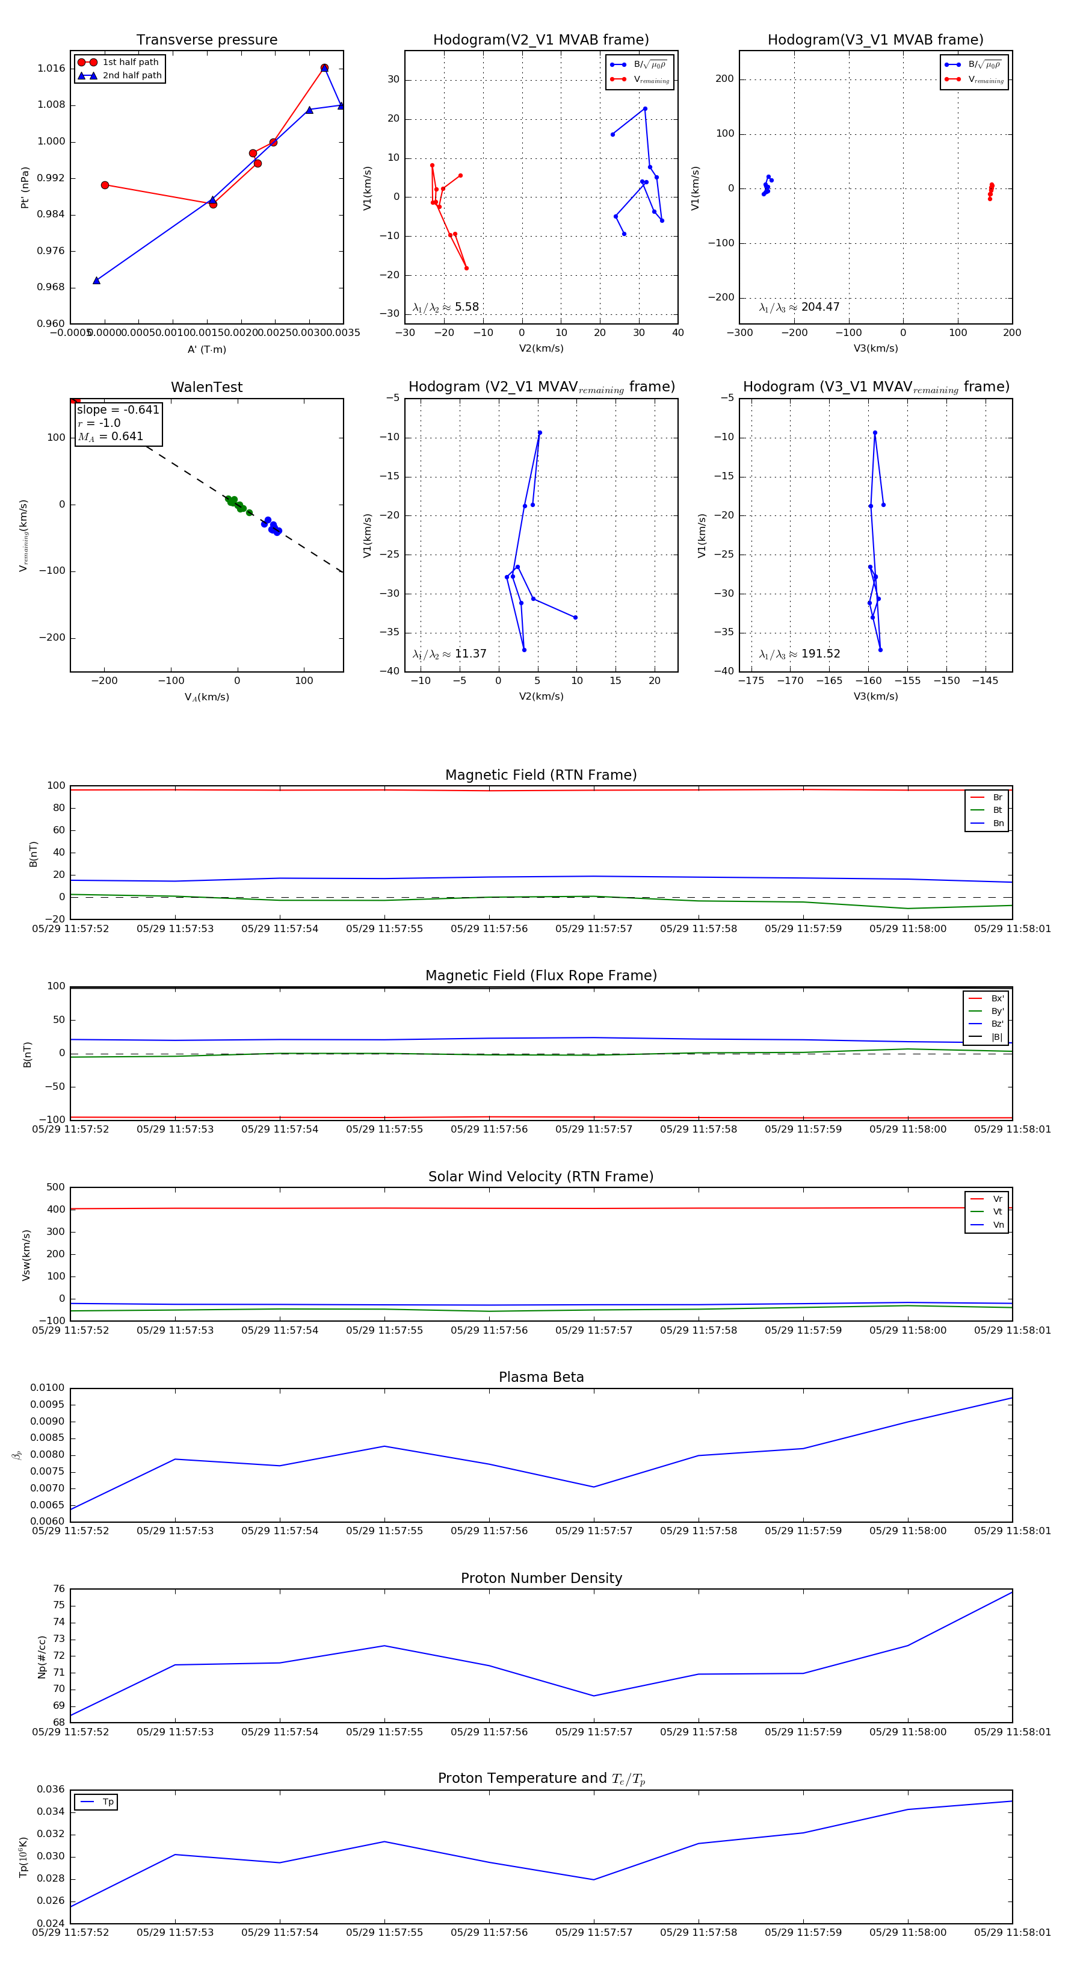Click the λ1/λ2 ≈ 5.58 annotation

(445, 307)
